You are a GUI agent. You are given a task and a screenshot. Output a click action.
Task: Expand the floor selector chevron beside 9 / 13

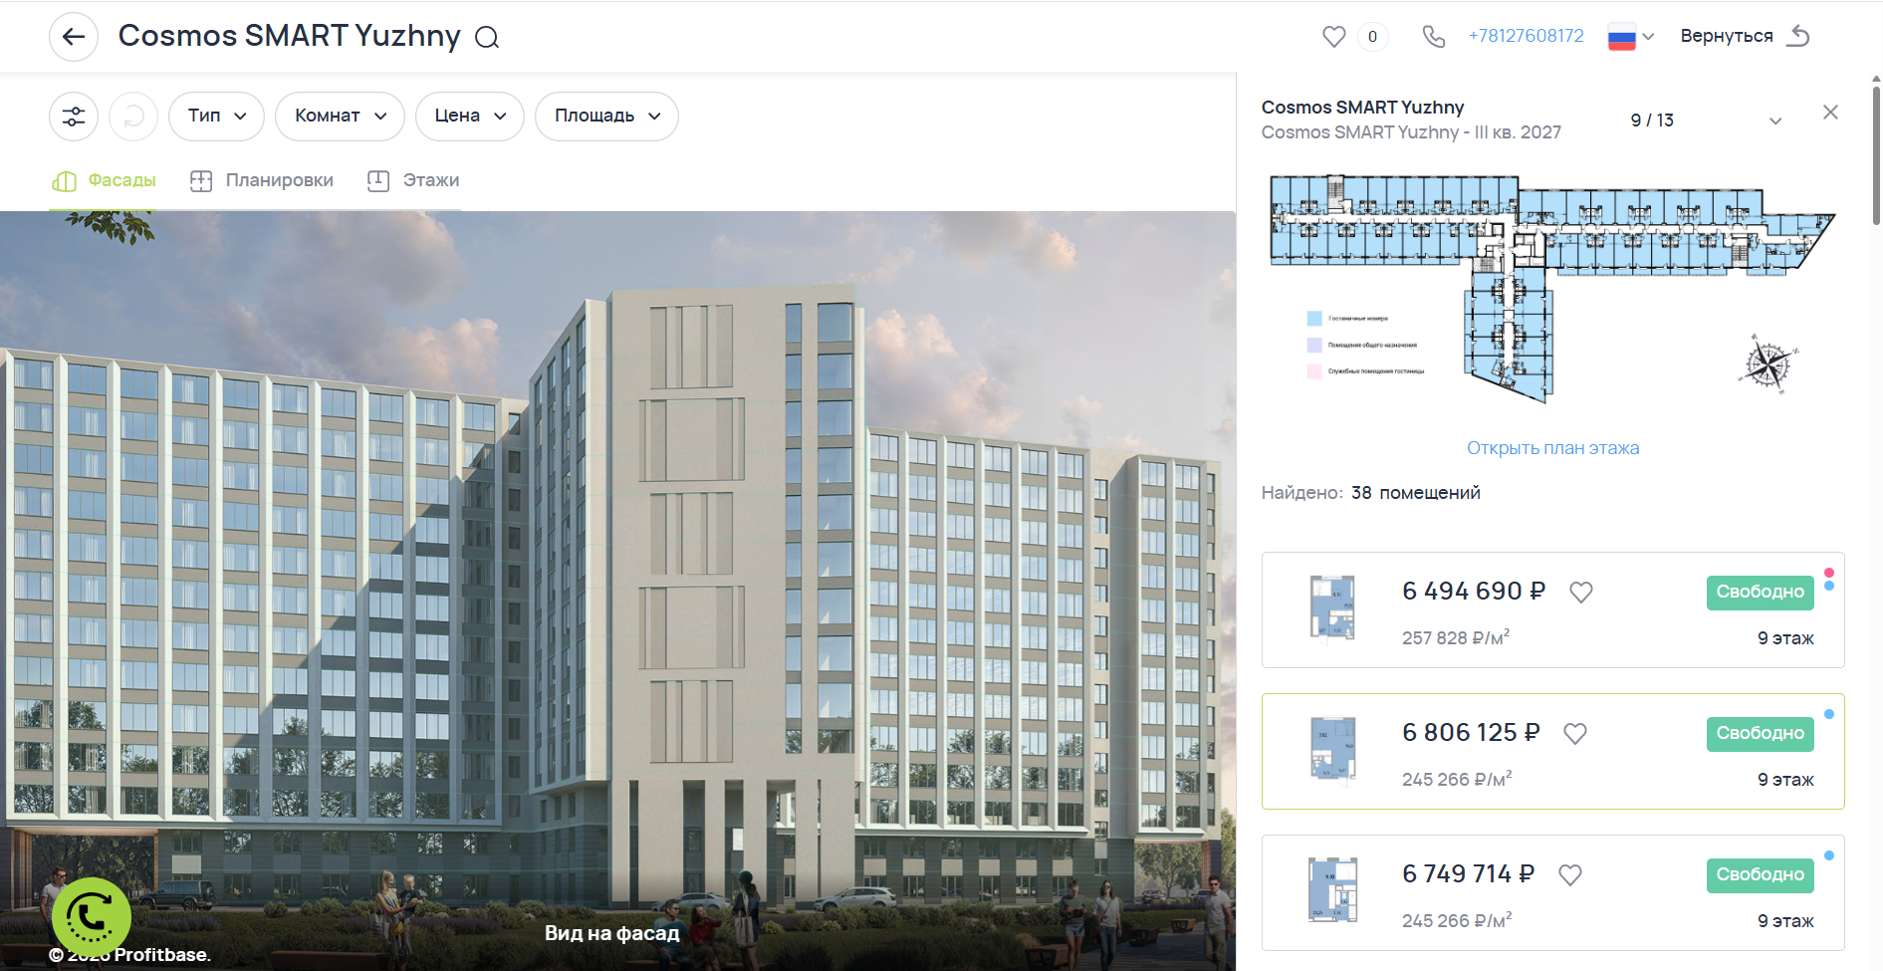click(1775, 121)
